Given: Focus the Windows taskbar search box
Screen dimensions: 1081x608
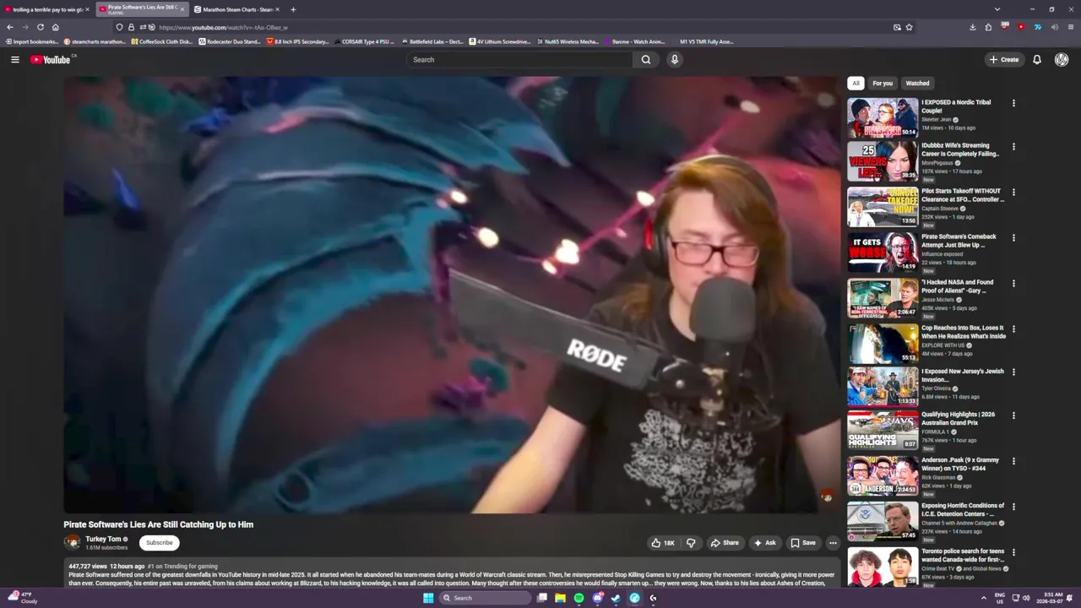Looking at the screenshot, I should pos(486,598).
